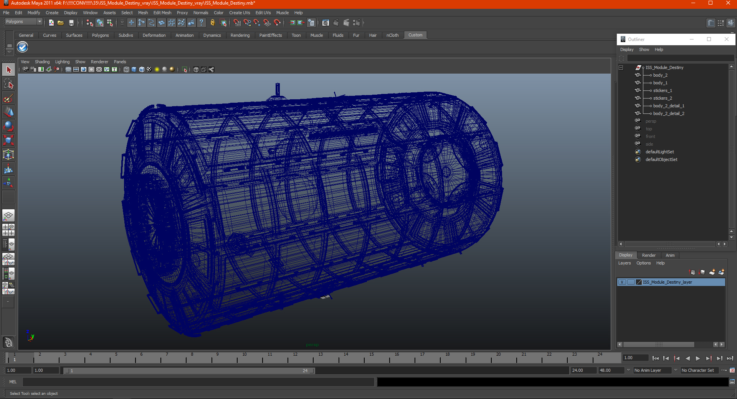Turn on use all lights yellow sphere
Viewport: 737px width, 399px height.
(157, 69)
